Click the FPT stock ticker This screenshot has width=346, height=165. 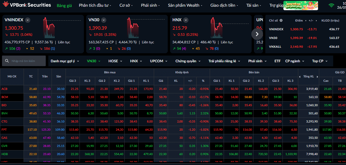point(4,130)
